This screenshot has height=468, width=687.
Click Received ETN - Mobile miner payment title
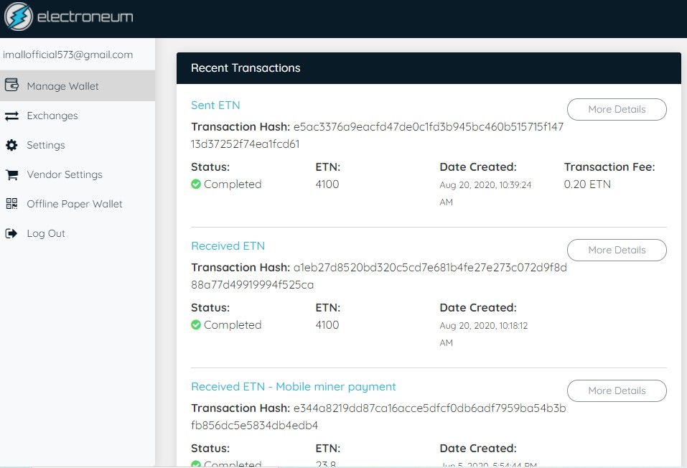click(x=294, y=386)
